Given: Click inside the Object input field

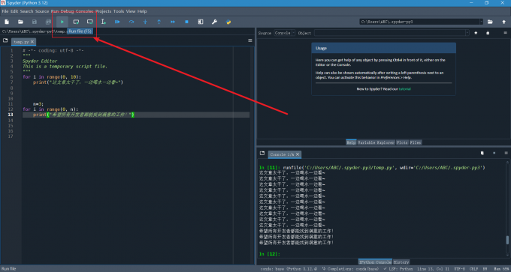Looking at the screenshot, I should pos(390,33).
